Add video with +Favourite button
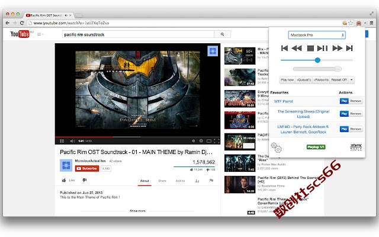 [x=321, y=80]
